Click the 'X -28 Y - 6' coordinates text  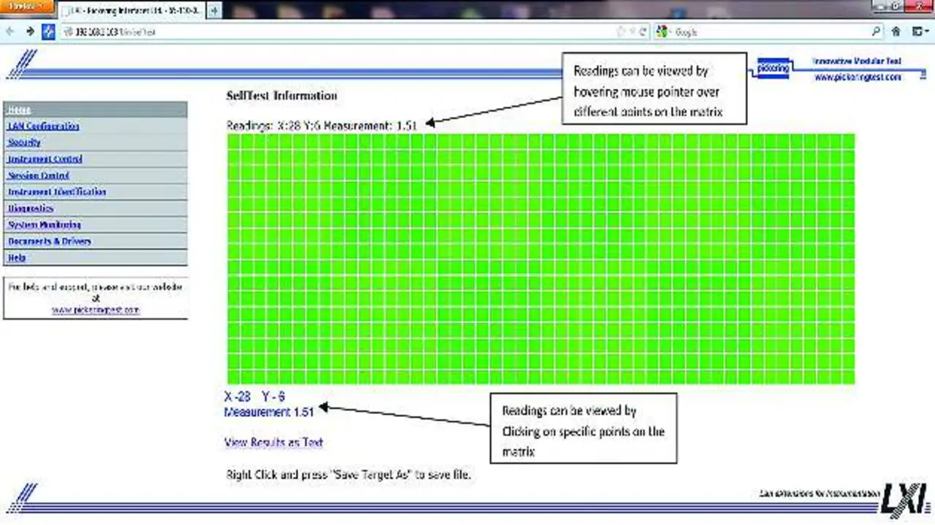pyautogui.click(x=254, y=396)
